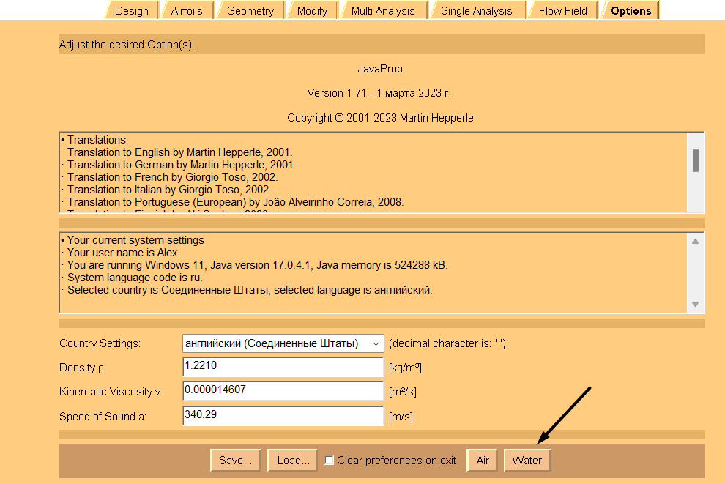
Task: Open the Airfoils tab
Action: point(187,11)
